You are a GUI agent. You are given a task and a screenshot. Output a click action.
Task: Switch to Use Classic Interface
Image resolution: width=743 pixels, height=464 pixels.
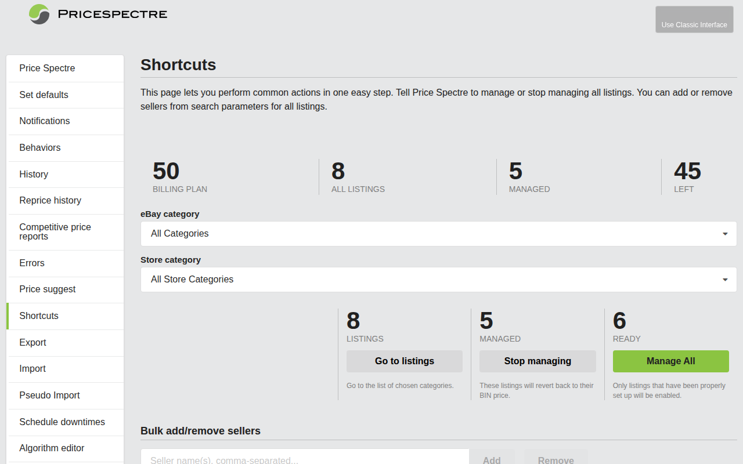click(694, 19)
